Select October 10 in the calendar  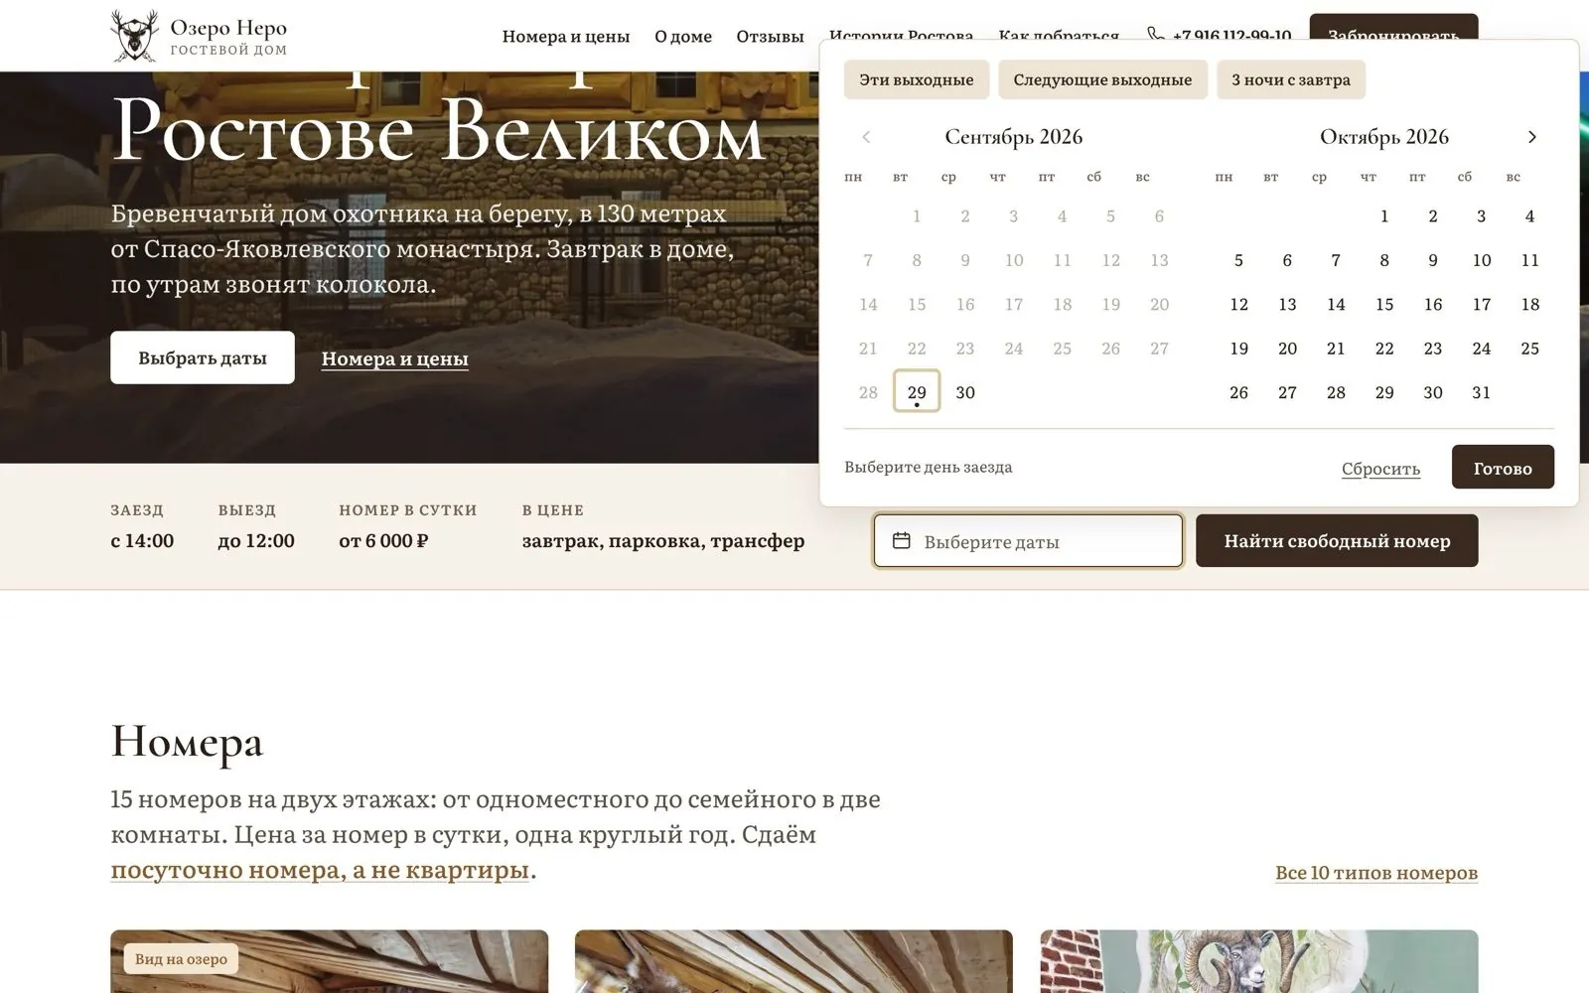click(x=1482, y=260)
